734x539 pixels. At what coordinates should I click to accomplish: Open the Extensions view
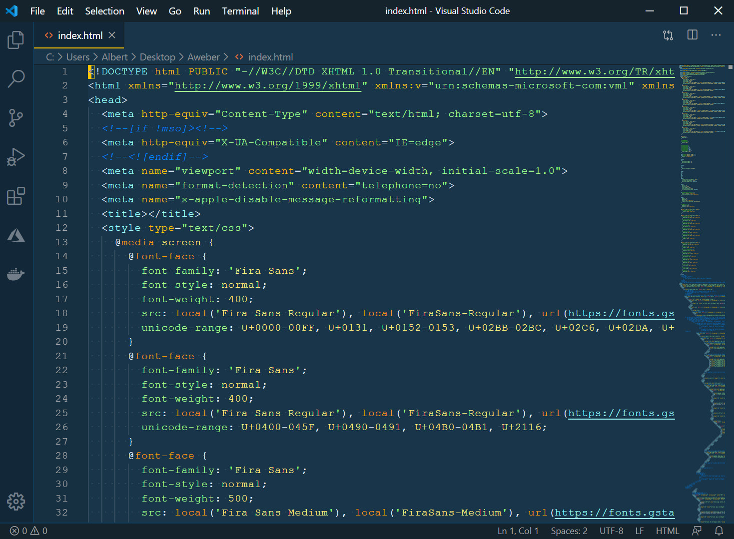tap(16, 196)
